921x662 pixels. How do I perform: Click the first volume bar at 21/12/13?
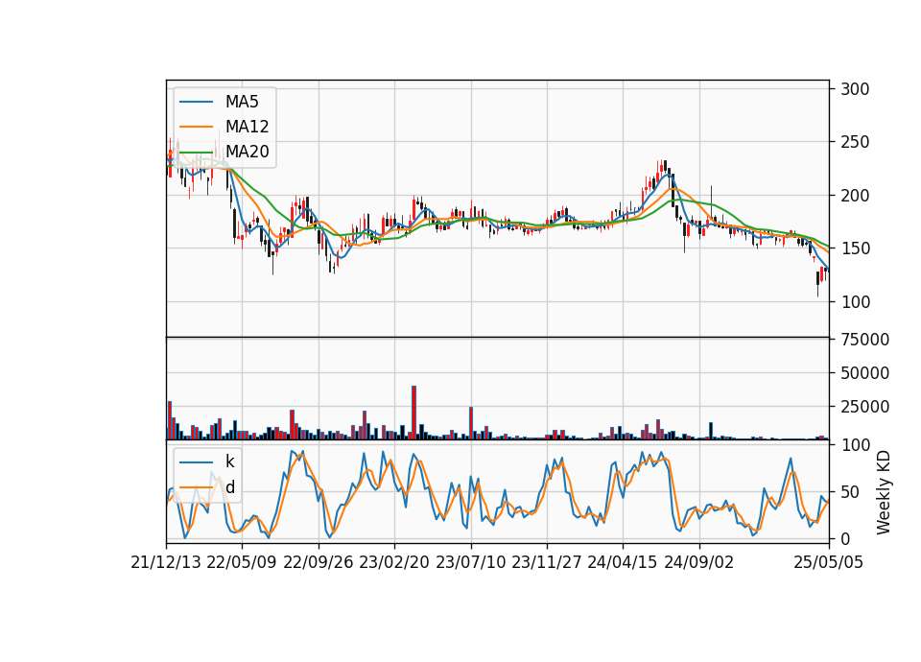pos(170,420)
